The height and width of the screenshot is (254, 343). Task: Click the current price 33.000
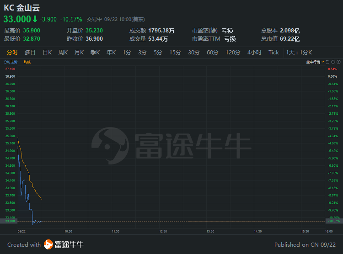(x=17, y=19)
